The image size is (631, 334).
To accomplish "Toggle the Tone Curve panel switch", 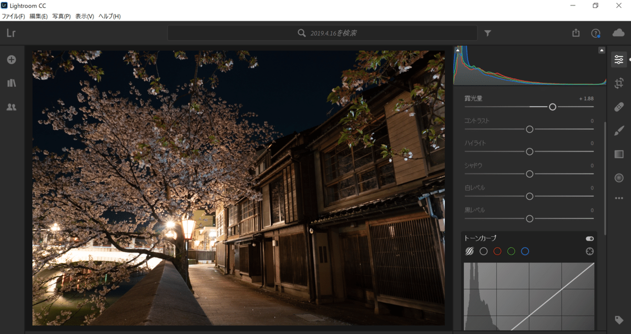I will [x=589, y=238].
